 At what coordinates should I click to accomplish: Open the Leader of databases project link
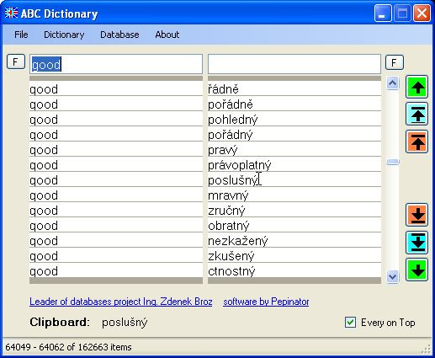[121, 302]
